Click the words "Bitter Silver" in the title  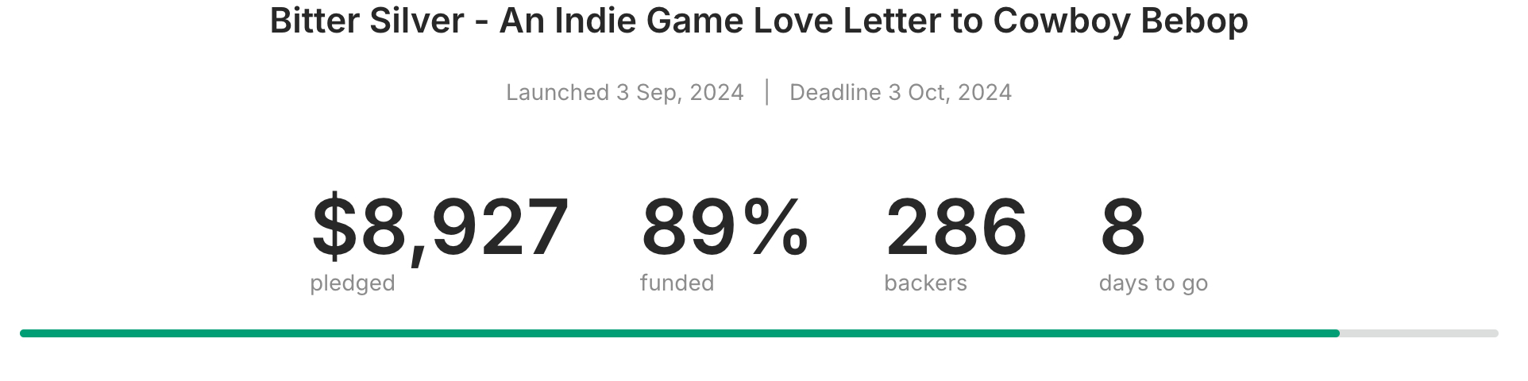[366, 21]
